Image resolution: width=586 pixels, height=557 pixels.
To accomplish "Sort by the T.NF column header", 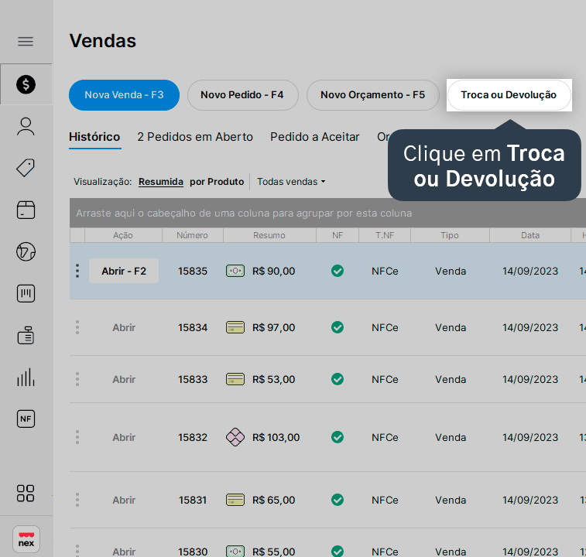I will (x=385, y=235).
